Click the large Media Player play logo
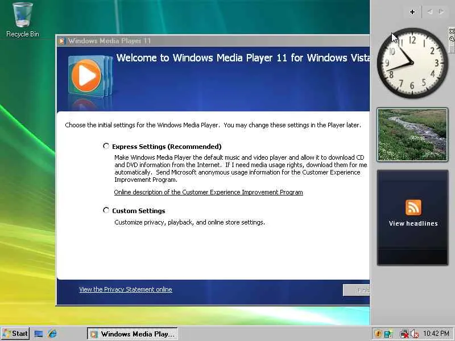This screenshot has height=341, width=455. (x=86, y=76)
